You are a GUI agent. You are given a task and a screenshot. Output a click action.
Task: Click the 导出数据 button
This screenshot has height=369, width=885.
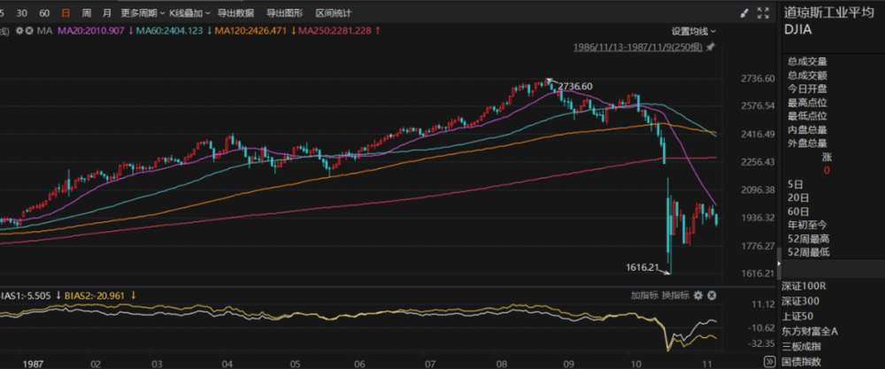(x=235, y=13)
